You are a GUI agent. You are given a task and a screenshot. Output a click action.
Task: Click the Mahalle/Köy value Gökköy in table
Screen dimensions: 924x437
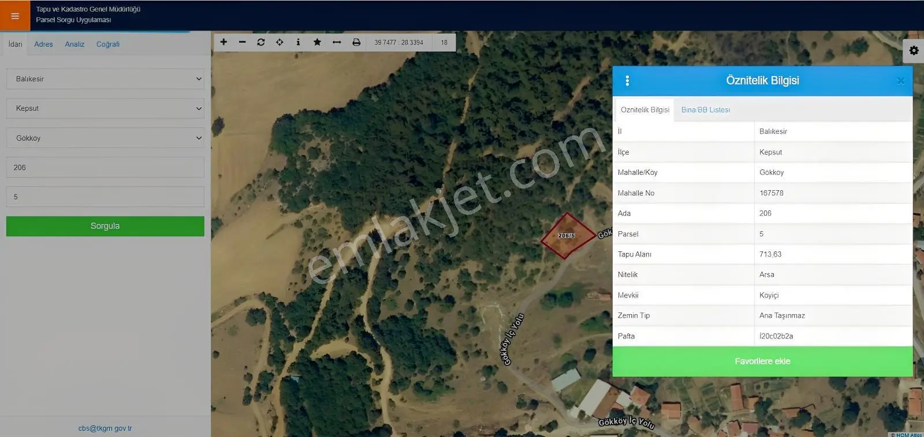coord(772,172)
